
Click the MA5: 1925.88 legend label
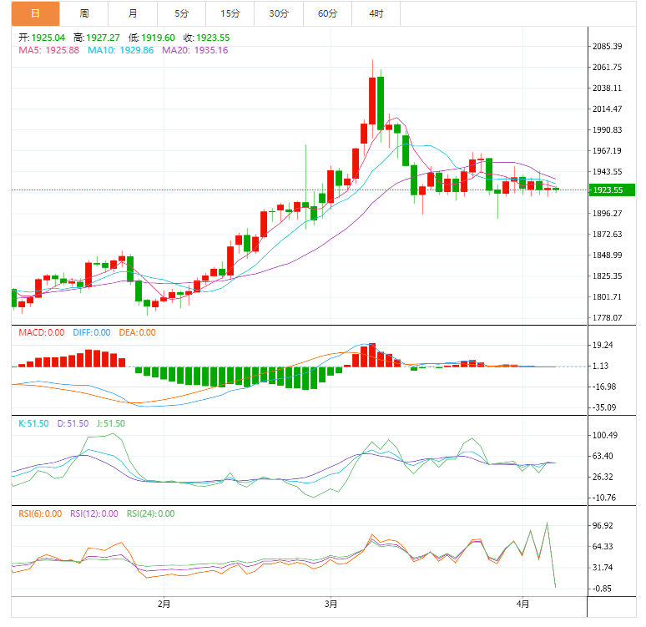48,50
